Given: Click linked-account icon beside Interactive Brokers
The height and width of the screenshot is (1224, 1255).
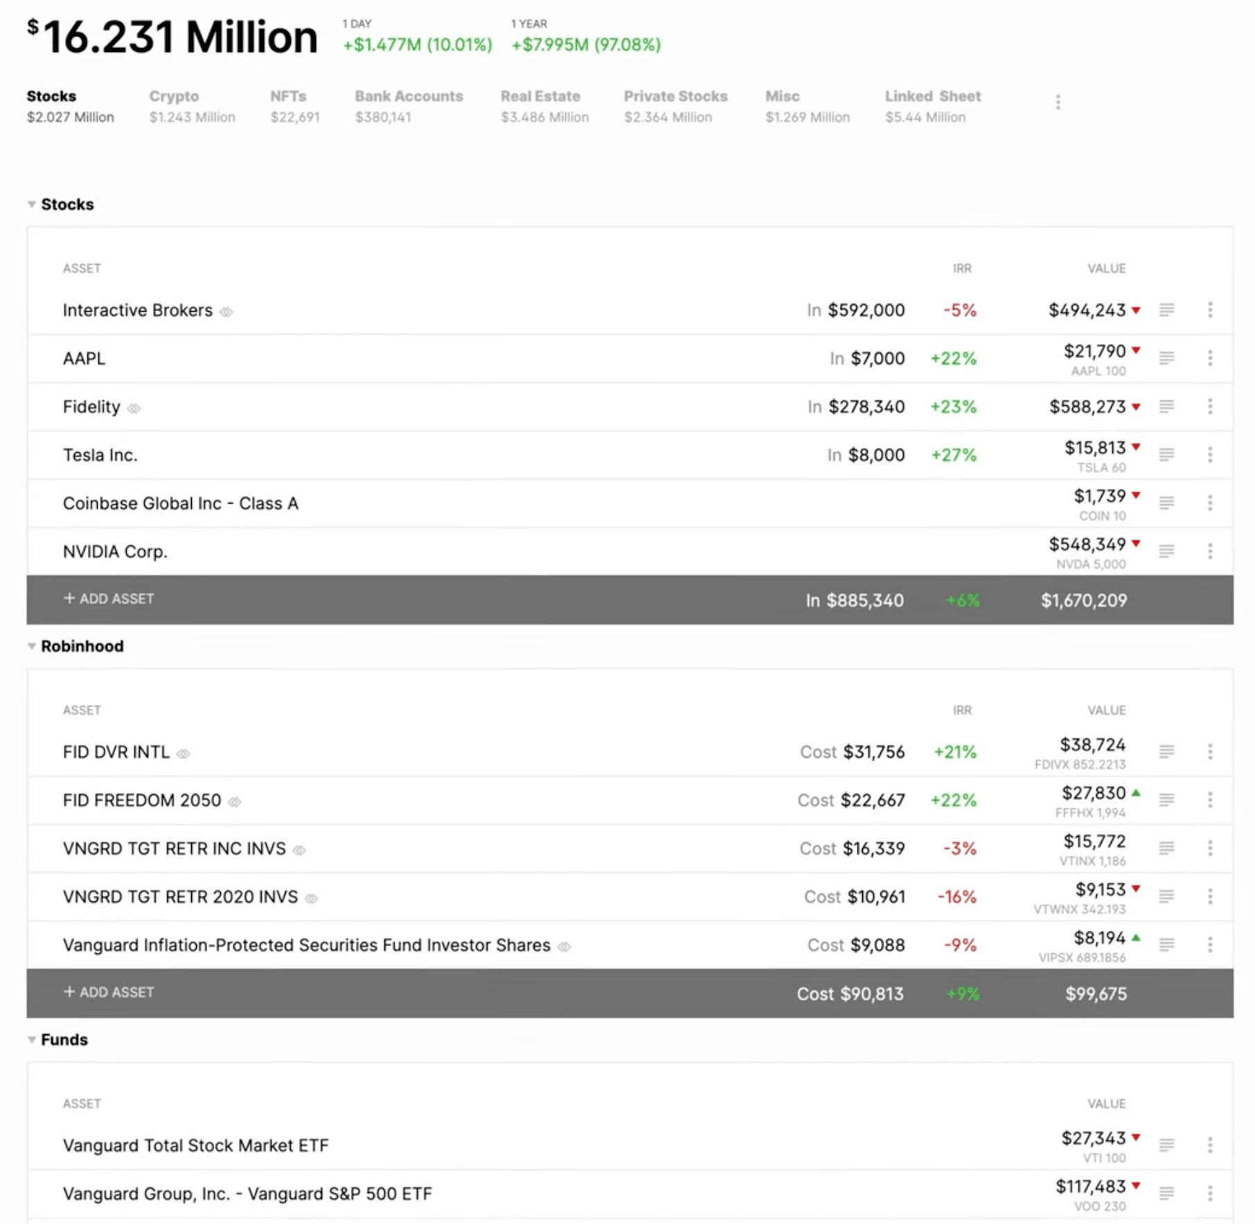Looking at the screenshot, I should click(226, 312).
